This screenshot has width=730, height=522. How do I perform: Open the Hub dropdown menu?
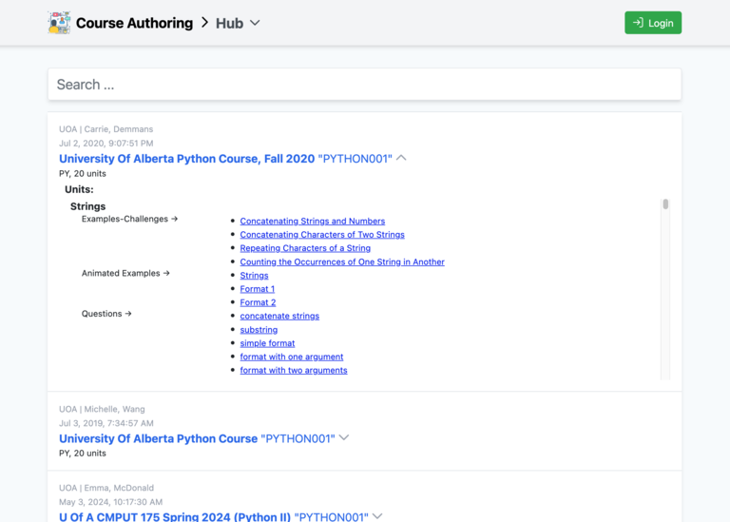pos(238,23)
